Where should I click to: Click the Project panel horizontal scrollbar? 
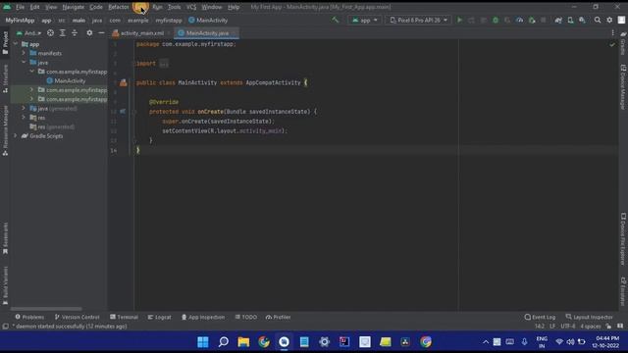click(x=46, y=309)
